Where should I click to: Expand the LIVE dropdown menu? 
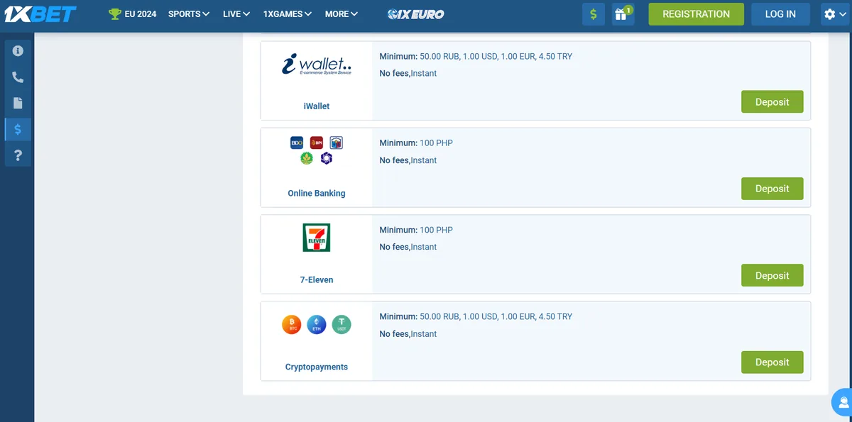pos(236,14)
